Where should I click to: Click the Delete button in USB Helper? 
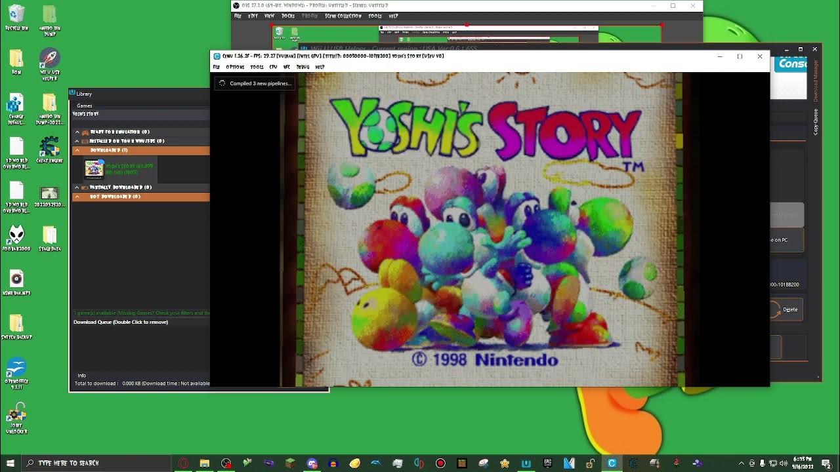tap(786, 309)
